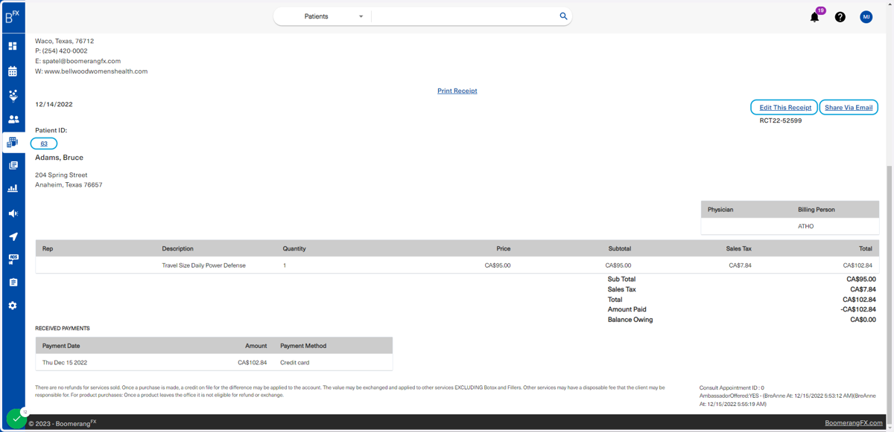Open notifications bell with 19 badge
This screenshot has width=894, height=432.
coord(815,16)
